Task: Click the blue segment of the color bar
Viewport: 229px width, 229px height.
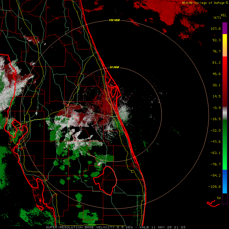Action: 225,181
